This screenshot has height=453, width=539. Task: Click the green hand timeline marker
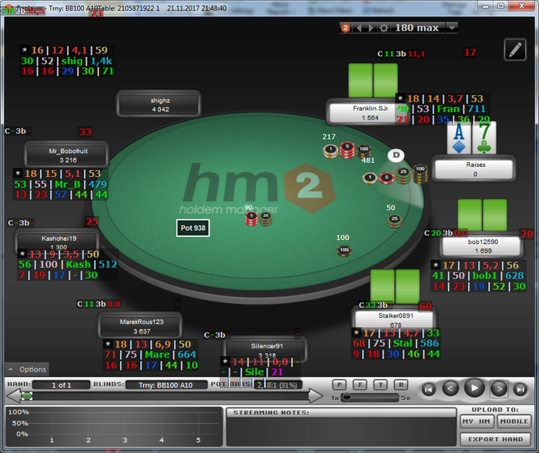[27, 396]
